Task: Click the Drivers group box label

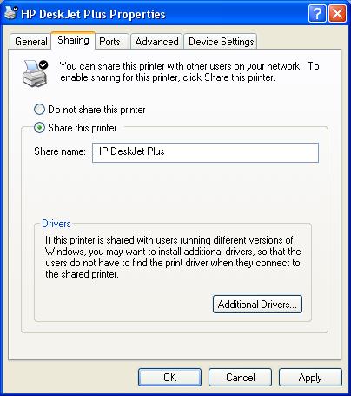Action: (x=56, y=224)
